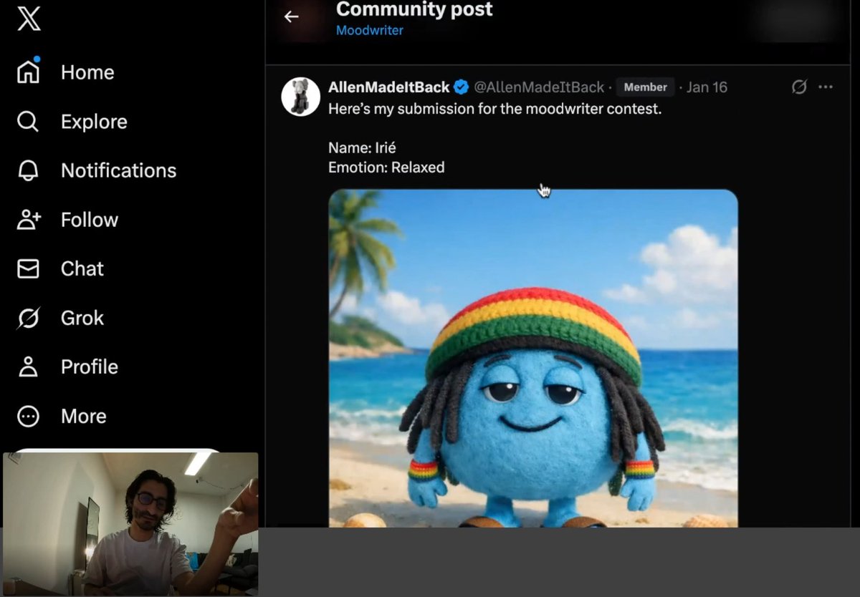
Task: Open the Moodwriter community link
Action: click(x=369, y=31)
